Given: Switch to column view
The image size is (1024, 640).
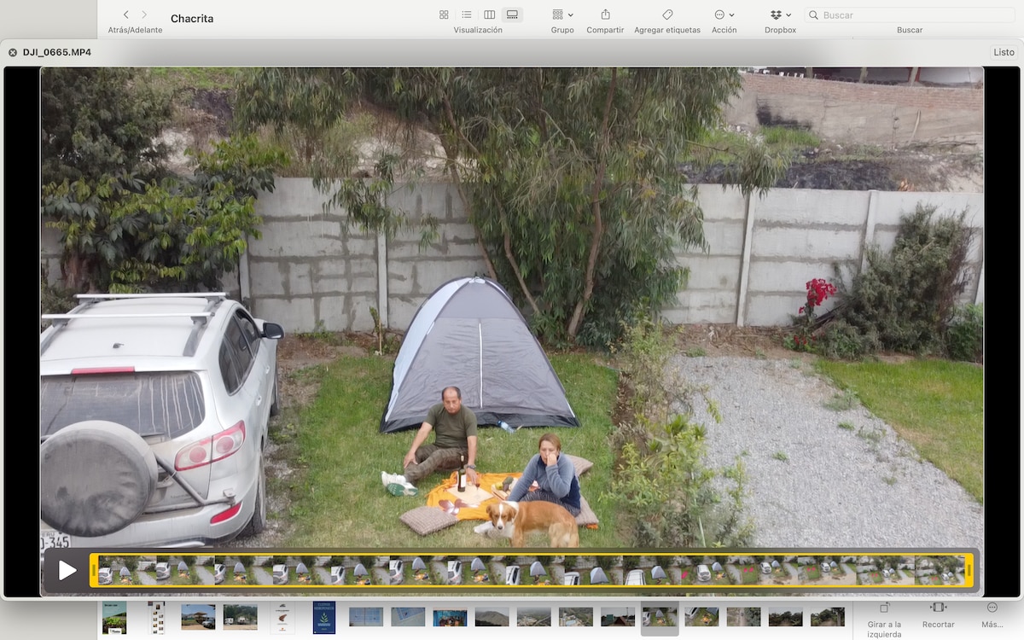Looking at the screenshot, I should point(490,15).
